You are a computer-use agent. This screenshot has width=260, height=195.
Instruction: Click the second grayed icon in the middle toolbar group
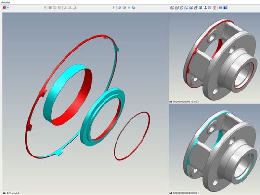click(50, 8)
